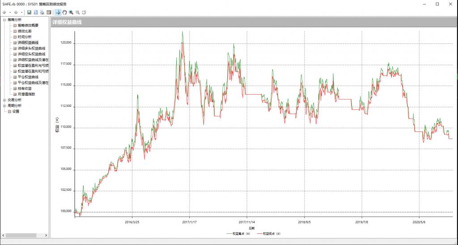The height and width of the screenshot is (245, 458).
Task: Open 持有收益 chart page
Action: [25, 89]
